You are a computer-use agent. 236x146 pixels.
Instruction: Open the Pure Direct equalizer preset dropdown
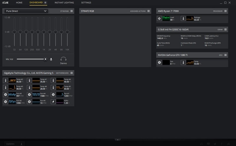click(x=26, y=11)
